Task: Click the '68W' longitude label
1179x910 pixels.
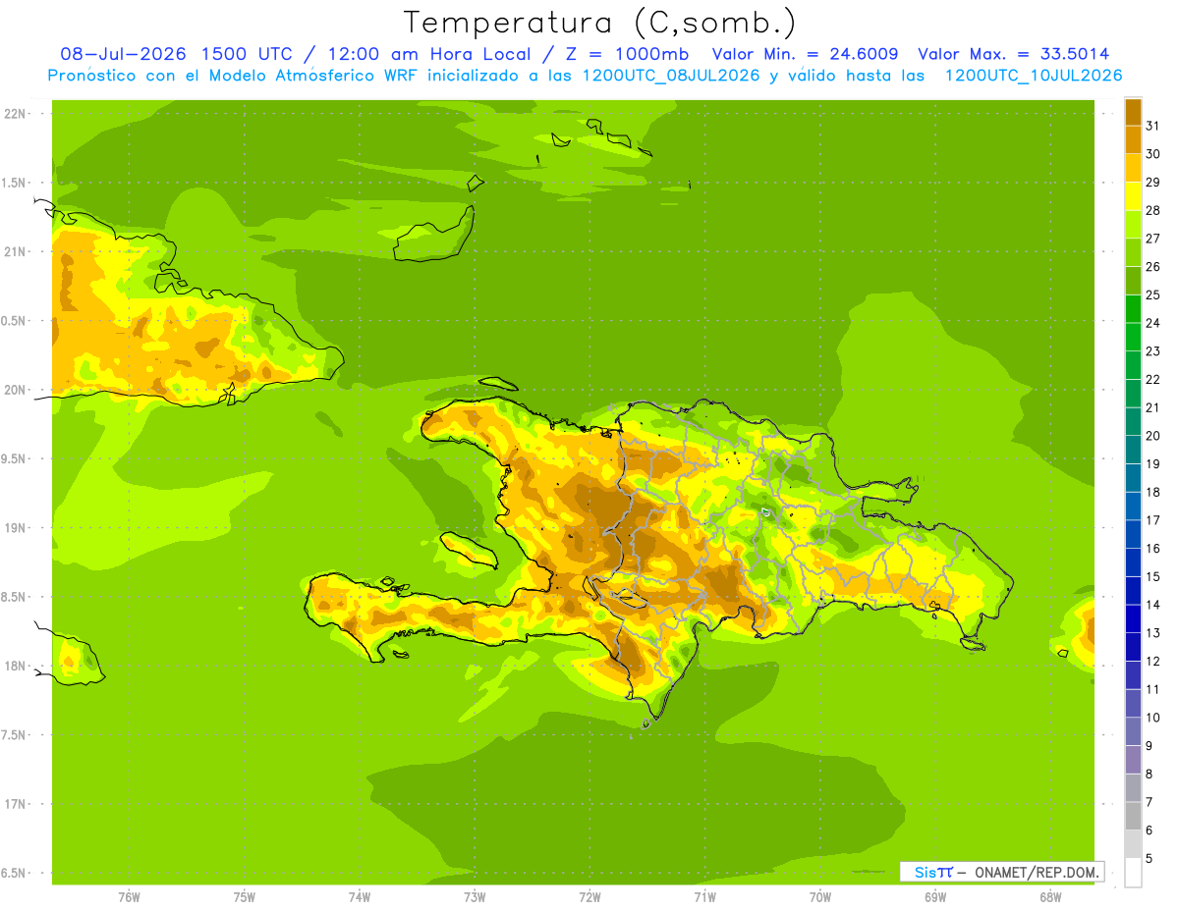Action: pyautogui.click(x=1050, y=897)
